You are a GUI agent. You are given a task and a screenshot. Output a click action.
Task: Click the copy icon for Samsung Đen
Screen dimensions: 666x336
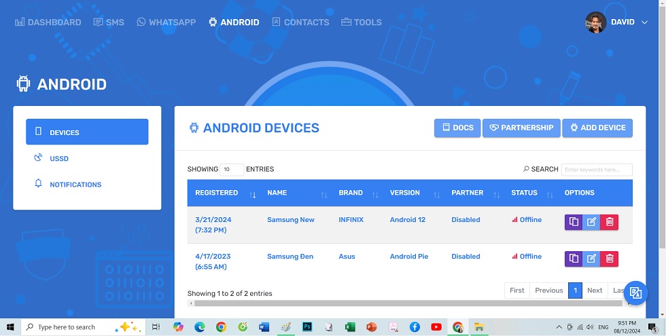[574, 259]
